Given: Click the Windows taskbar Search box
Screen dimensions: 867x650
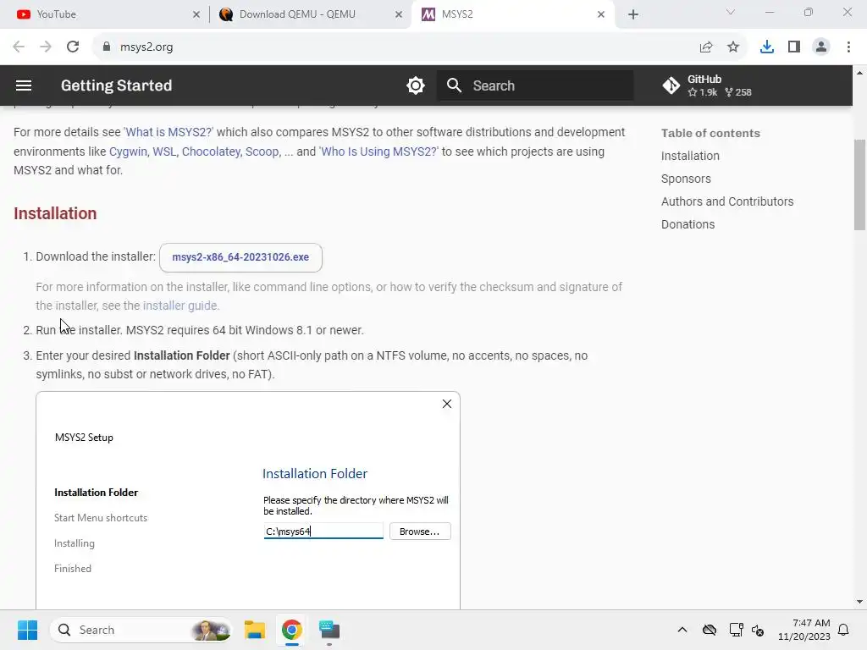Looking at the screenshot, I should [141, 630].
